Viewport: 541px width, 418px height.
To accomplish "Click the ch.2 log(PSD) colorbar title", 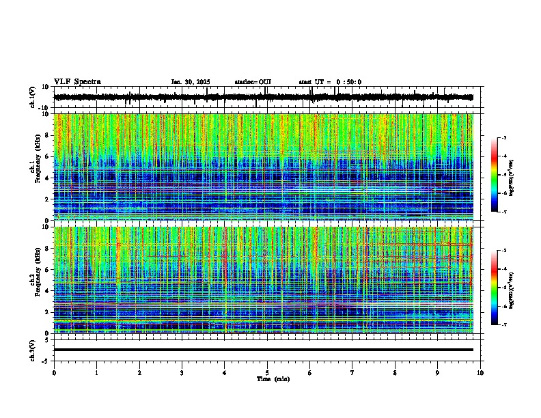I will (512, 290).
